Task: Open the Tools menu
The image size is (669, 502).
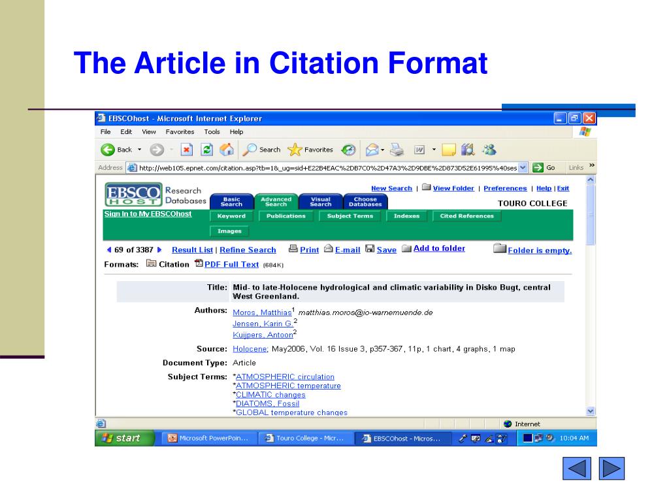Action: [x=212, y=132]
